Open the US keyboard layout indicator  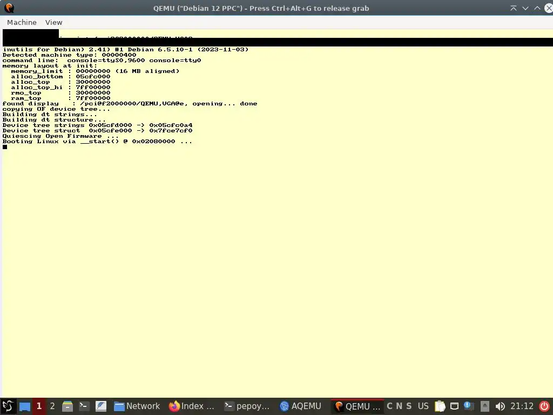(423, 406)
